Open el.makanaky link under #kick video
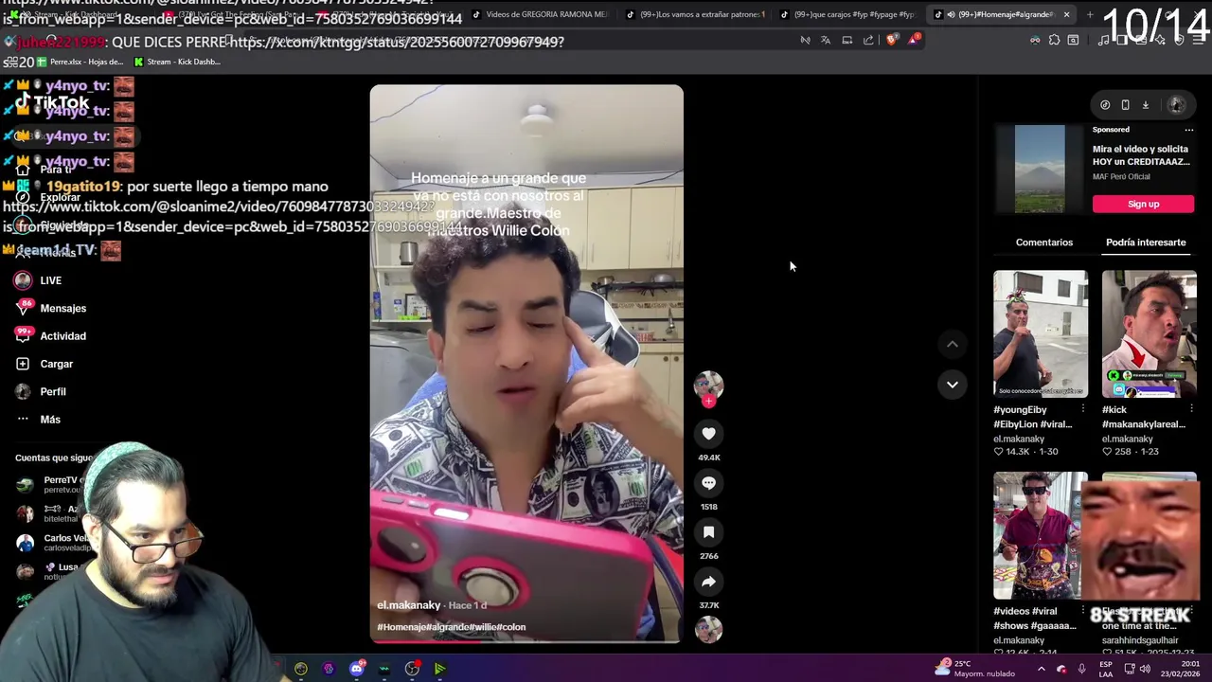 1128,439
